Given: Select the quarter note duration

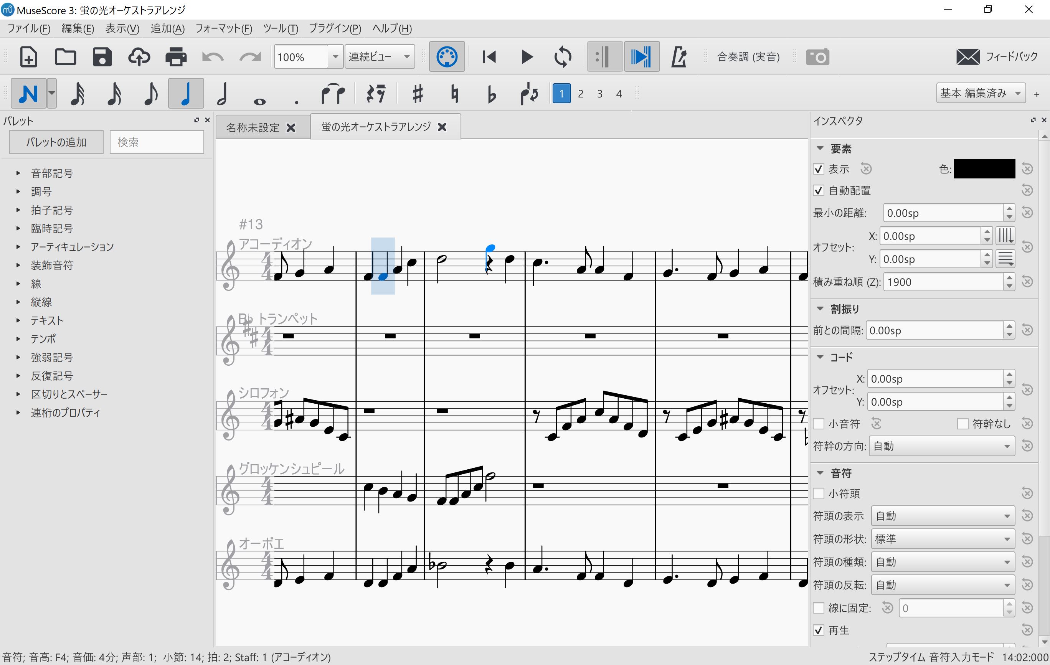Looking at the screenshot, I should (x=186, y=93).
